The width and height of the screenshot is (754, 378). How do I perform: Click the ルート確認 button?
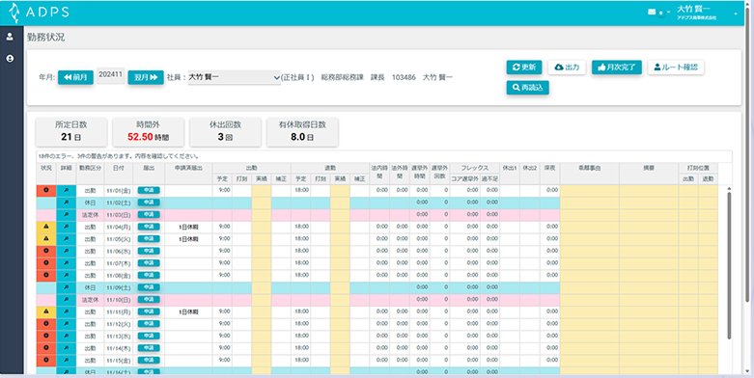(x=676, y=67)
